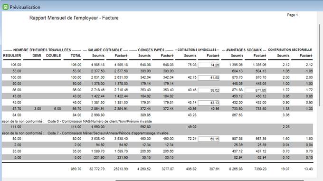Click the 66.70 value in the TOTAL column
The height and width of the screenshot is (181, 323).
click(x=77, y=109)
